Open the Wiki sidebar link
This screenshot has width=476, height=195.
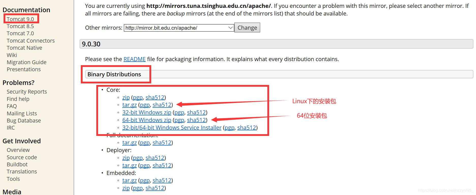pos(12,55)
